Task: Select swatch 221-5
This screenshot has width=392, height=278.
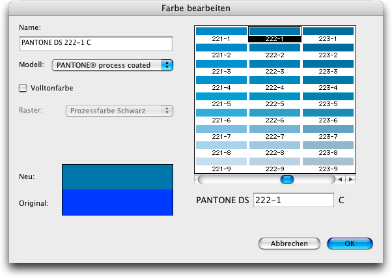Action: tap(221, 100)
